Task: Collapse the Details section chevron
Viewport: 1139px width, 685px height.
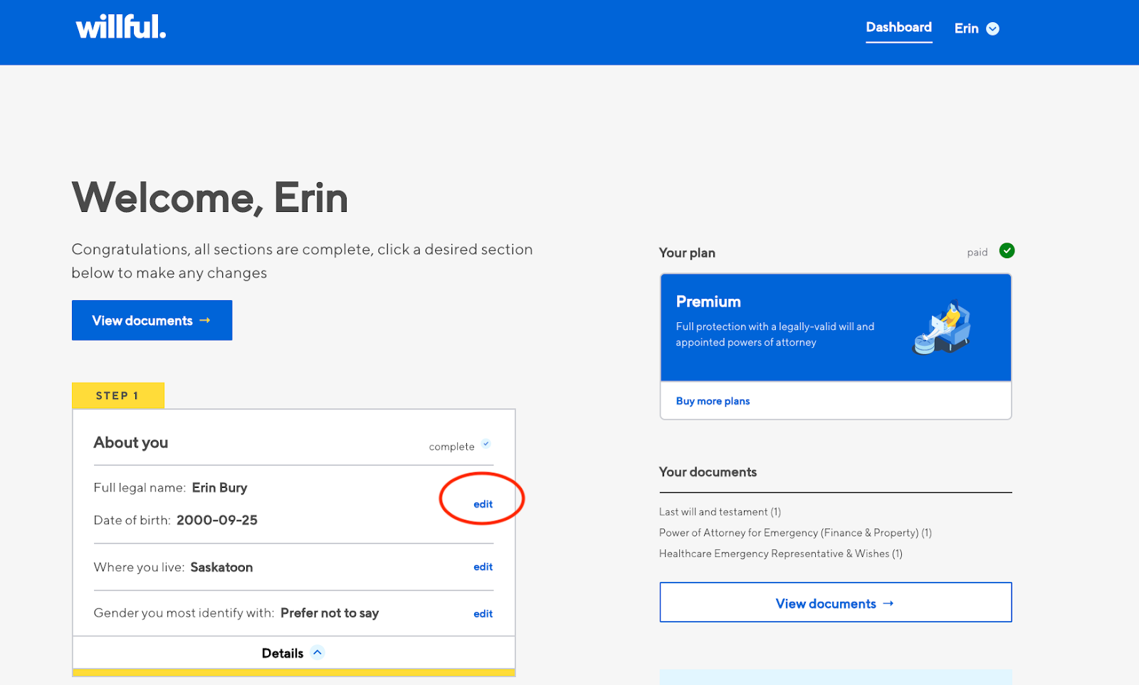Action: coord(317,652)
